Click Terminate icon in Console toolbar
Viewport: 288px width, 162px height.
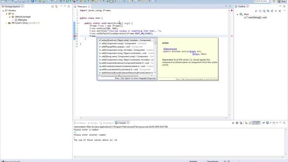[x=233, y=123]
